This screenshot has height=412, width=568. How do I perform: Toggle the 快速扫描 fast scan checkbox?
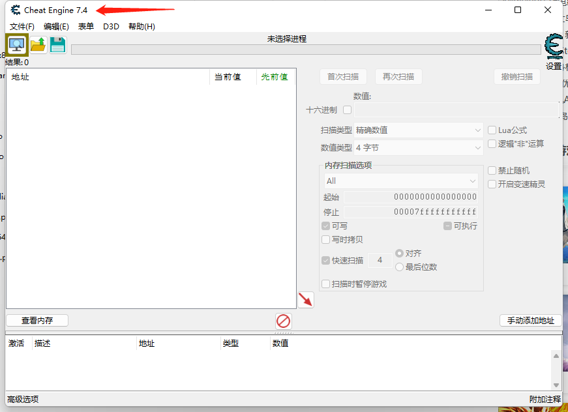(325, 260)
